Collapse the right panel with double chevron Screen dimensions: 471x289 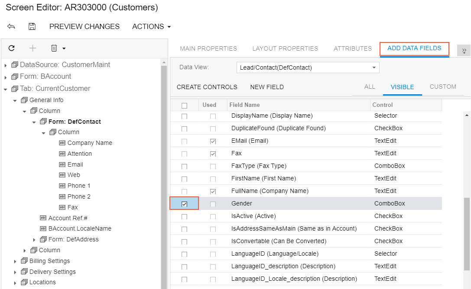(x=464, y=51)
